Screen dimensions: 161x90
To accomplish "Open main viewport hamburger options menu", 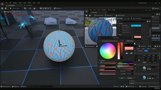I will point(2,12).
